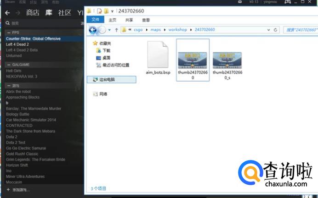Select Miner Ultra Adventures entry
This screenshot has height=198, width=318.
pos(25,176)
